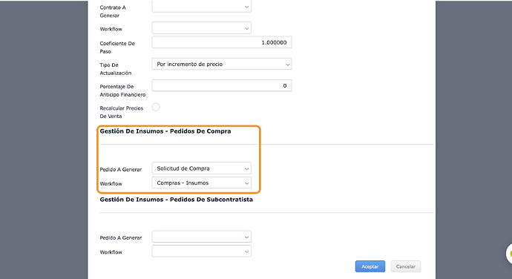Open the Contrato A Generar dropdown
The width and height of the screenshot is (512, 279).
pos(202,7)
